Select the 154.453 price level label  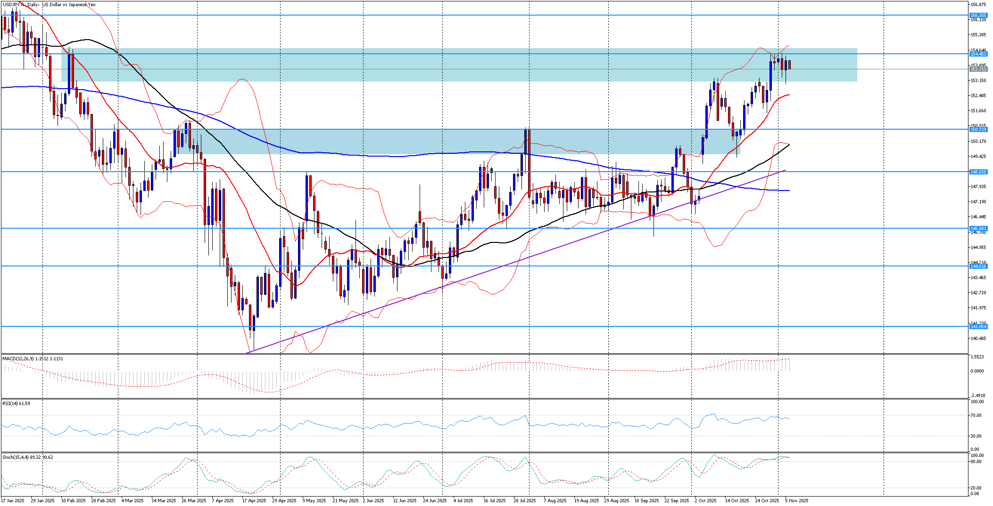[x=978, y=54]
